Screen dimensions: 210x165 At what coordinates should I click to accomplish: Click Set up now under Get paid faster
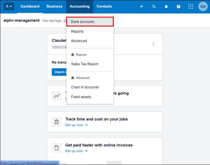[x=74, y=151]
